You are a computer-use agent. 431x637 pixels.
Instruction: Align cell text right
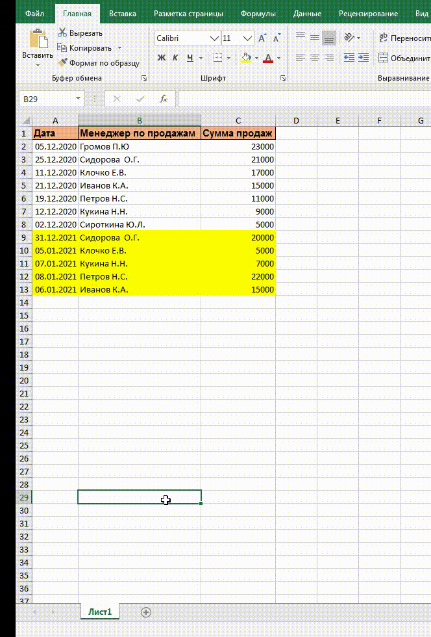[x=329, y=58]
